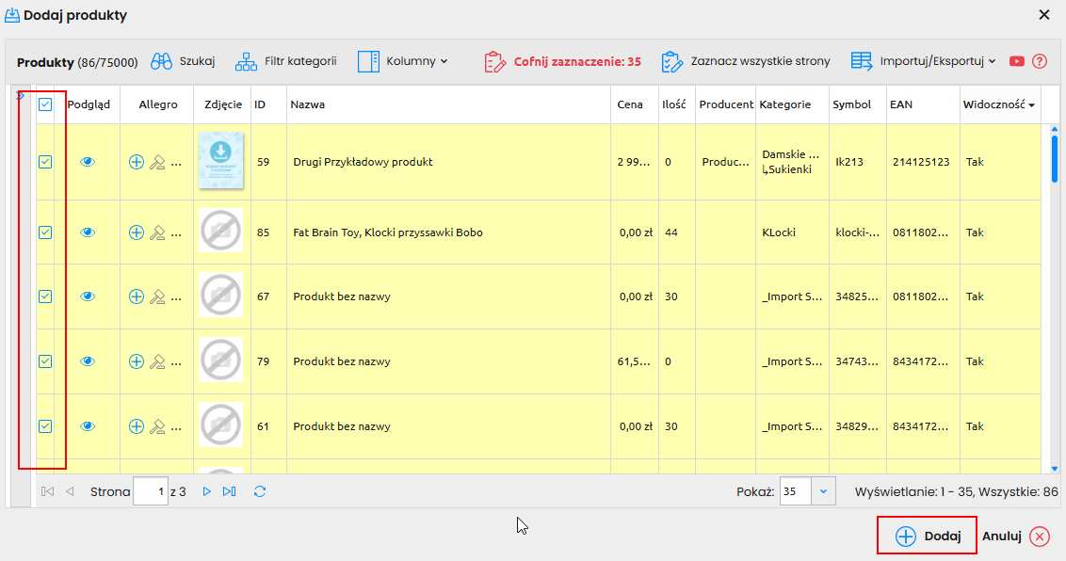
Task: Open the Filtr kategorii category filter
Action: 246,62
